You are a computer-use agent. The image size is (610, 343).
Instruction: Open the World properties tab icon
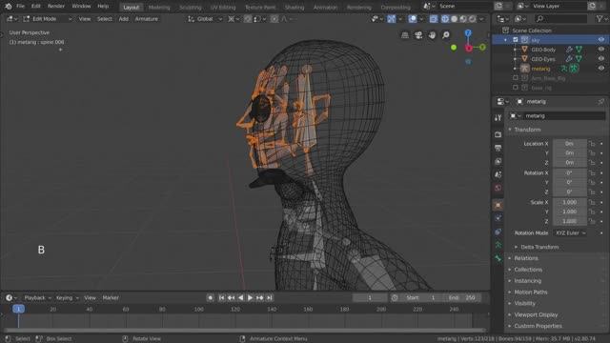point(498,189)
